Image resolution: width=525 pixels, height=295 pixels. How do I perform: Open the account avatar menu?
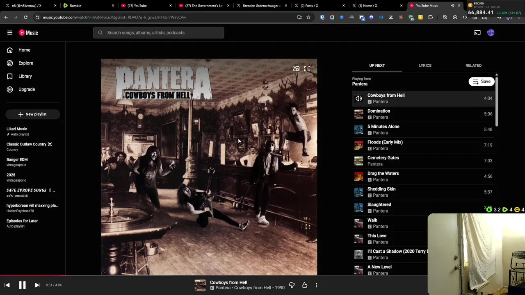point(491,33)
